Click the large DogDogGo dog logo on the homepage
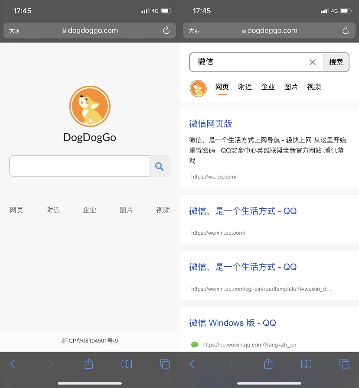Screen dimensions: 359x388 (90, 107)
